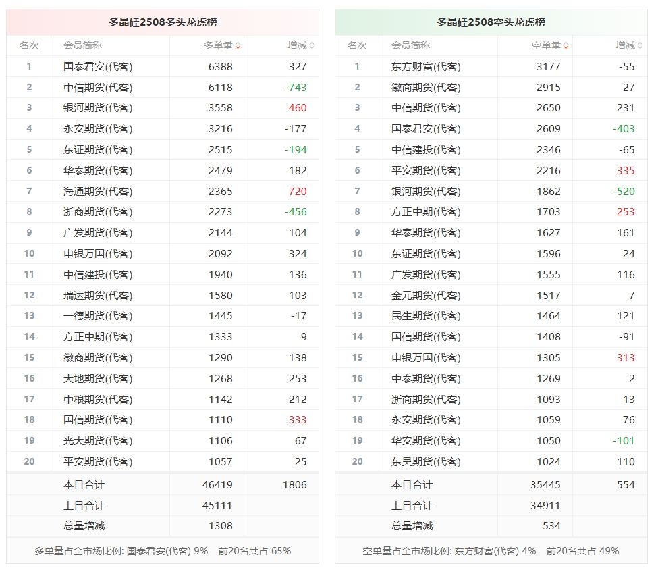Viewport: 658px width, 572px height.
Task: Select 银河期货(代客) in short table rank 7
Action: point(426,192)
